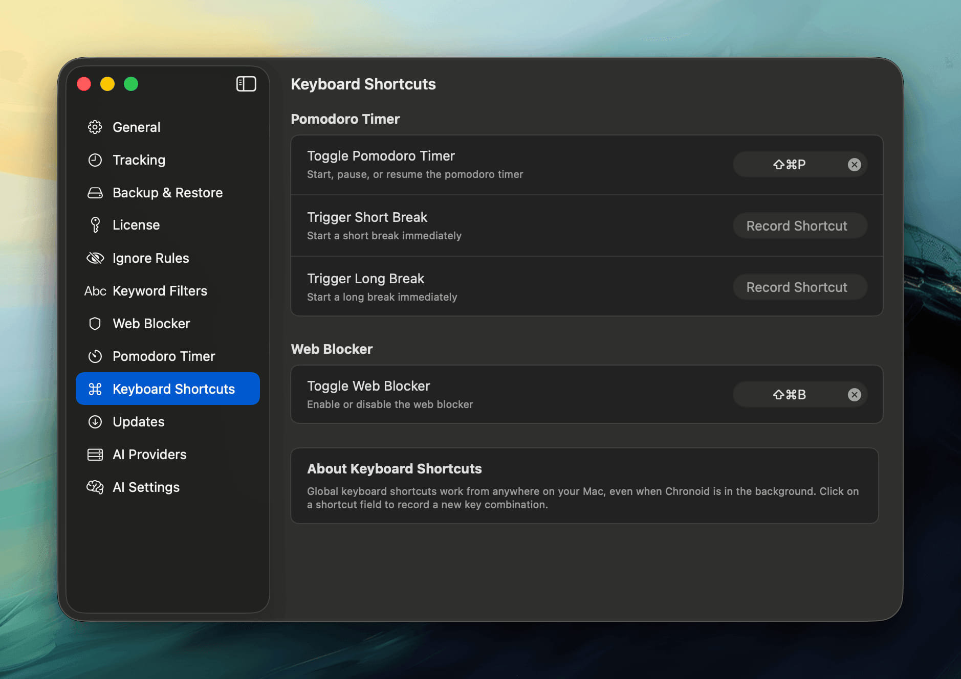The height and width of the screenshot is (679, 961).
Task: Open Keyword Filters settings
Action: [160, 291]
